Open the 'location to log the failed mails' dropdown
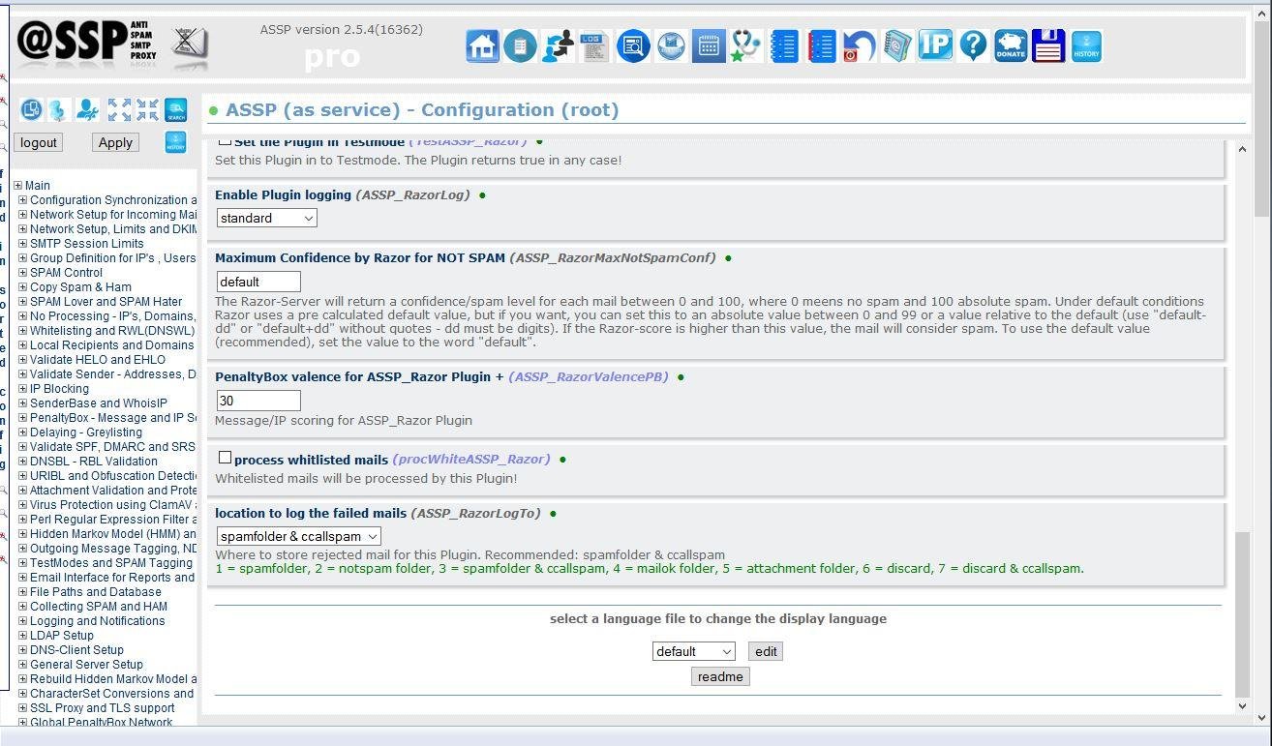1272x746 pixels. pos(297,535)
